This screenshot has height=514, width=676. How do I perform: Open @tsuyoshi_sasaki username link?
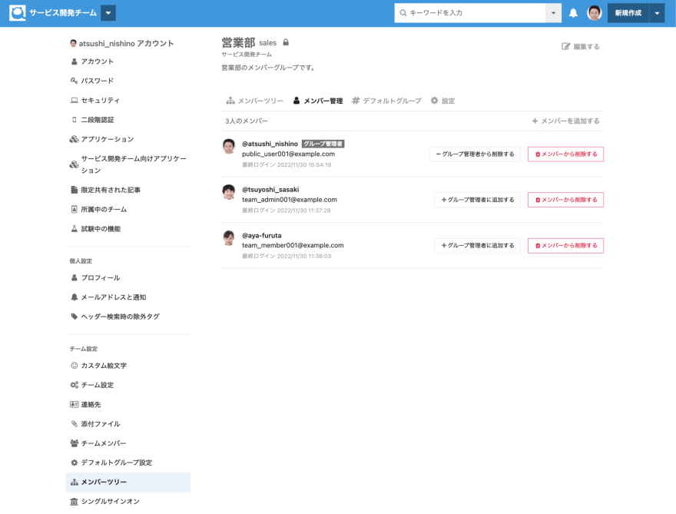pyautogui.click(x=270, y=190)
